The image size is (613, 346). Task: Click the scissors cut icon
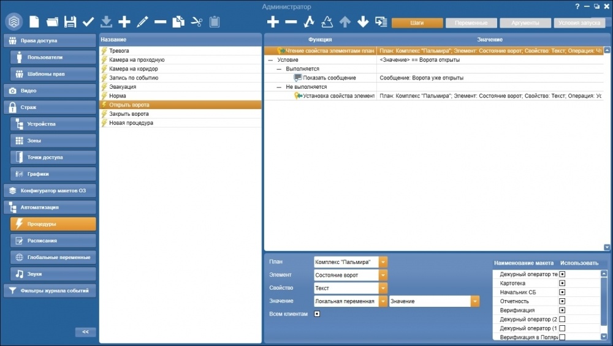point(196,22)
